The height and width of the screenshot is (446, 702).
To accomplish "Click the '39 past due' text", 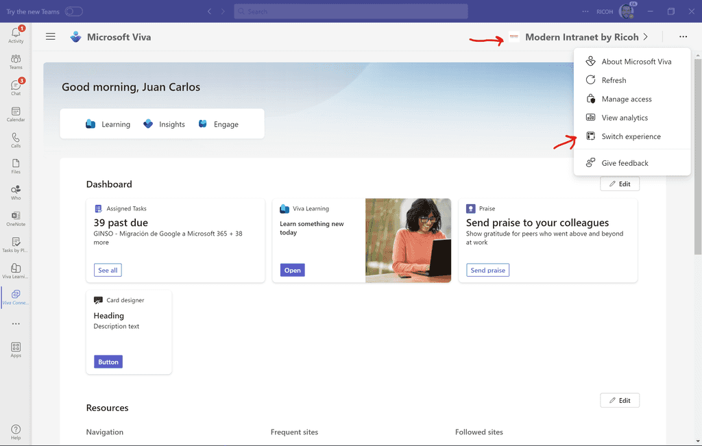I will pos(121,223).
